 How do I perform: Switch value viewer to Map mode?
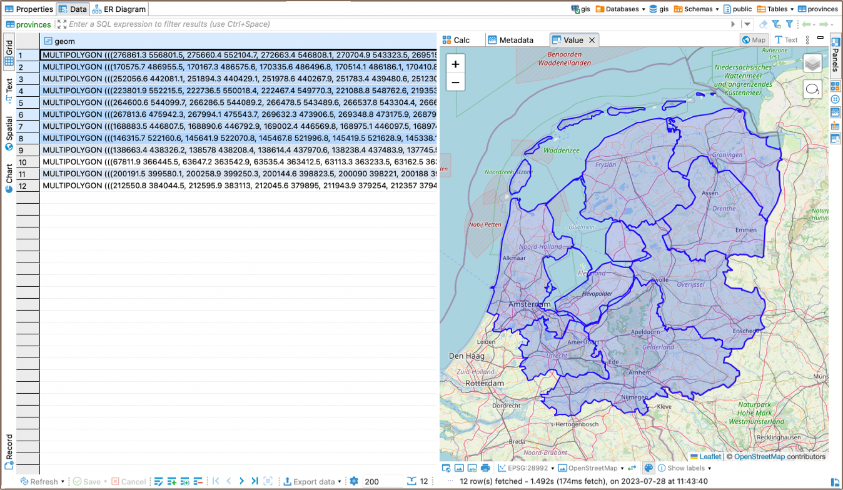click(x=754, y=40)
